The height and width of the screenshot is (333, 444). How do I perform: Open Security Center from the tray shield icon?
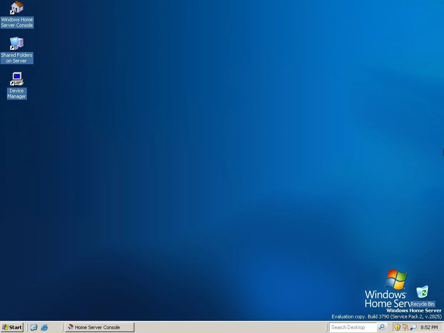click(398, 327)
